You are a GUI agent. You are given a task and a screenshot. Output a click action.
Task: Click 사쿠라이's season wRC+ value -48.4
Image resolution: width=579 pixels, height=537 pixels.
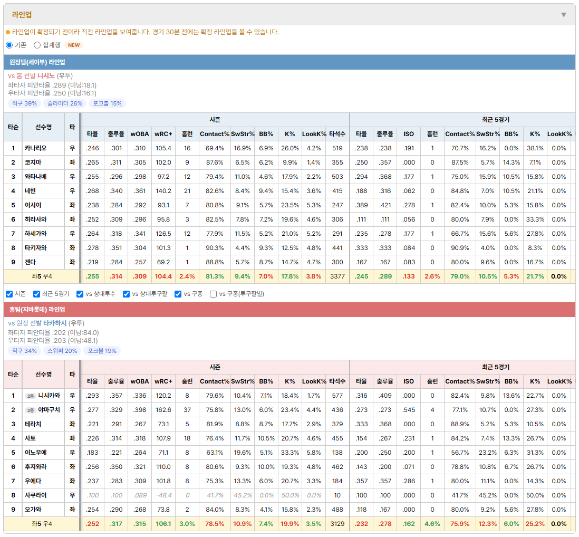(x=163, y=495)
